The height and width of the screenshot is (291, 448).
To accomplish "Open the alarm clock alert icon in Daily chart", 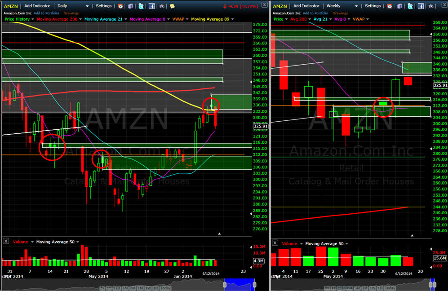I will click(x=120, y=6).
